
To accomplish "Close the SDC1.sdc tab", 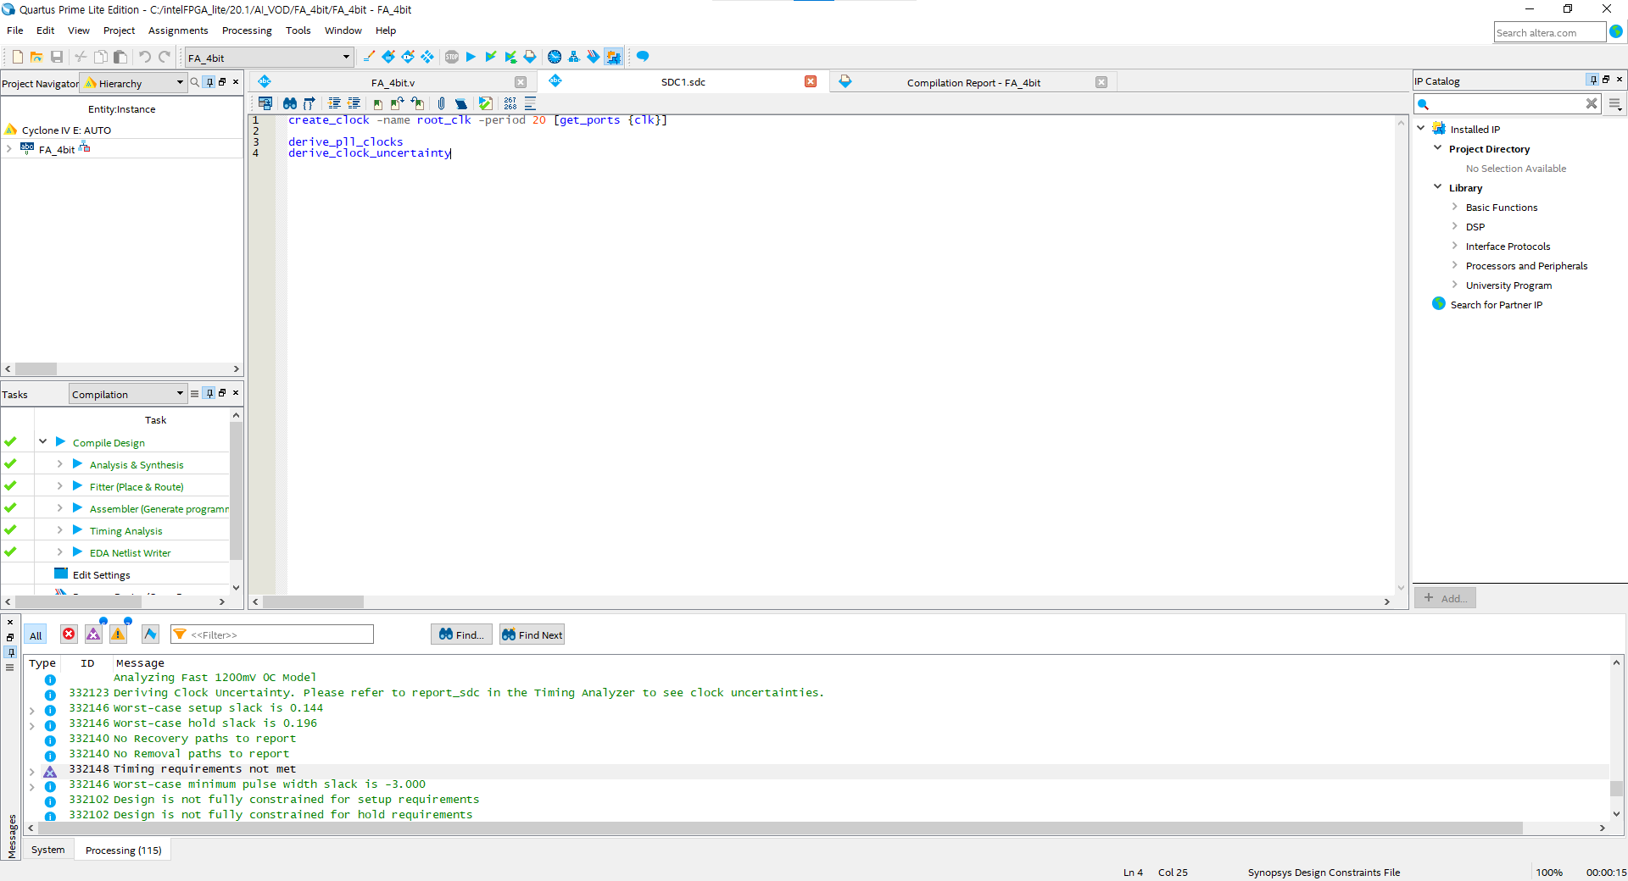I will pyautogui.click(x=811, y=82).
